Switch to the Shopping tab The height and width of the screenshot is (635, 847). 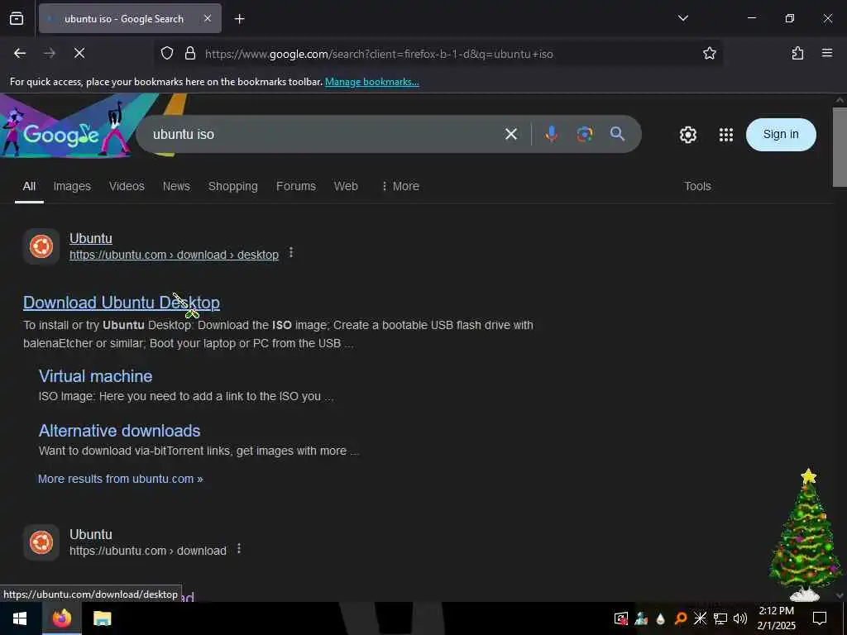click(x=232, y=186)
